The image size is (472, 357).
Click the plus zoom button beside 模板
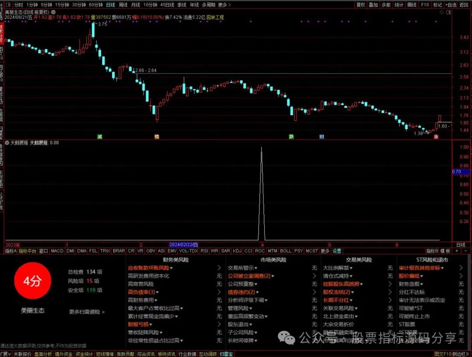pyautogui.click(x=457, y=251)
